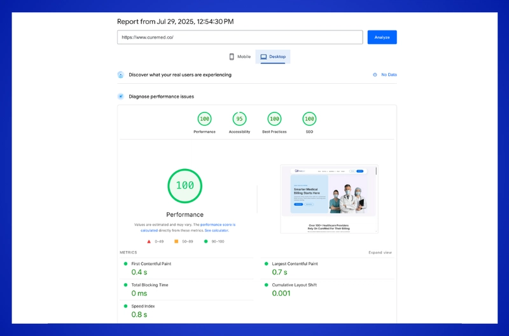The width and height of the screenshot is (509, 336).
Task: Click the Analyze button
Action: (x=382, y=37)
